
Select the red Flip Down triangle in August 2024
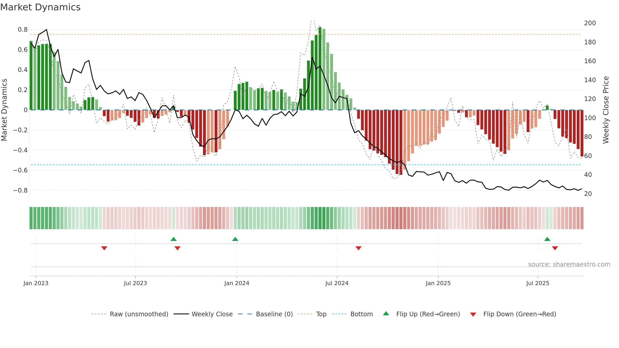(359, 248)
